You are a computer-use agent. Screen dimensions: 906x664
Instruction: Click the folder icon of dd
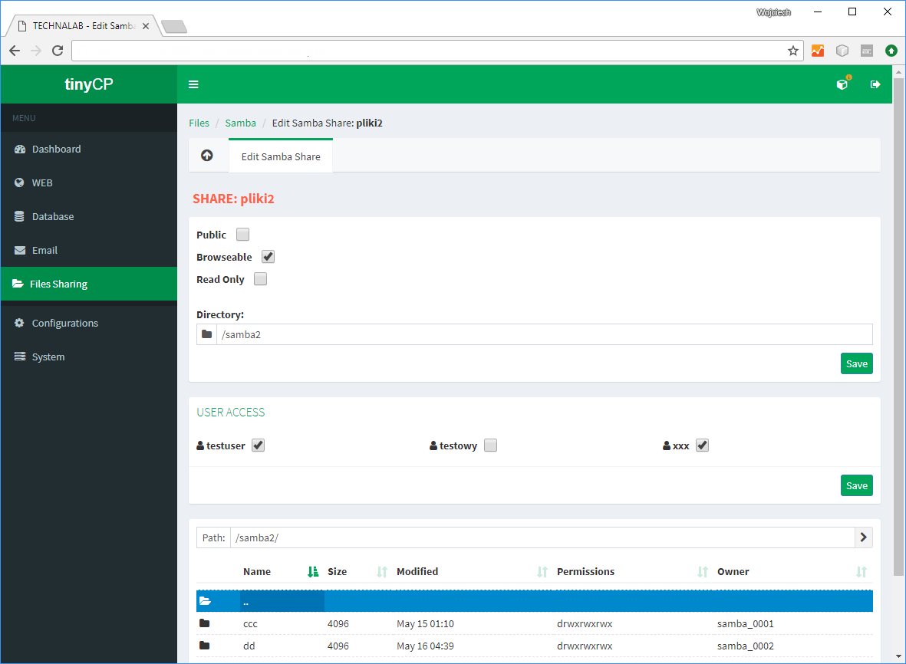point(205,645)
